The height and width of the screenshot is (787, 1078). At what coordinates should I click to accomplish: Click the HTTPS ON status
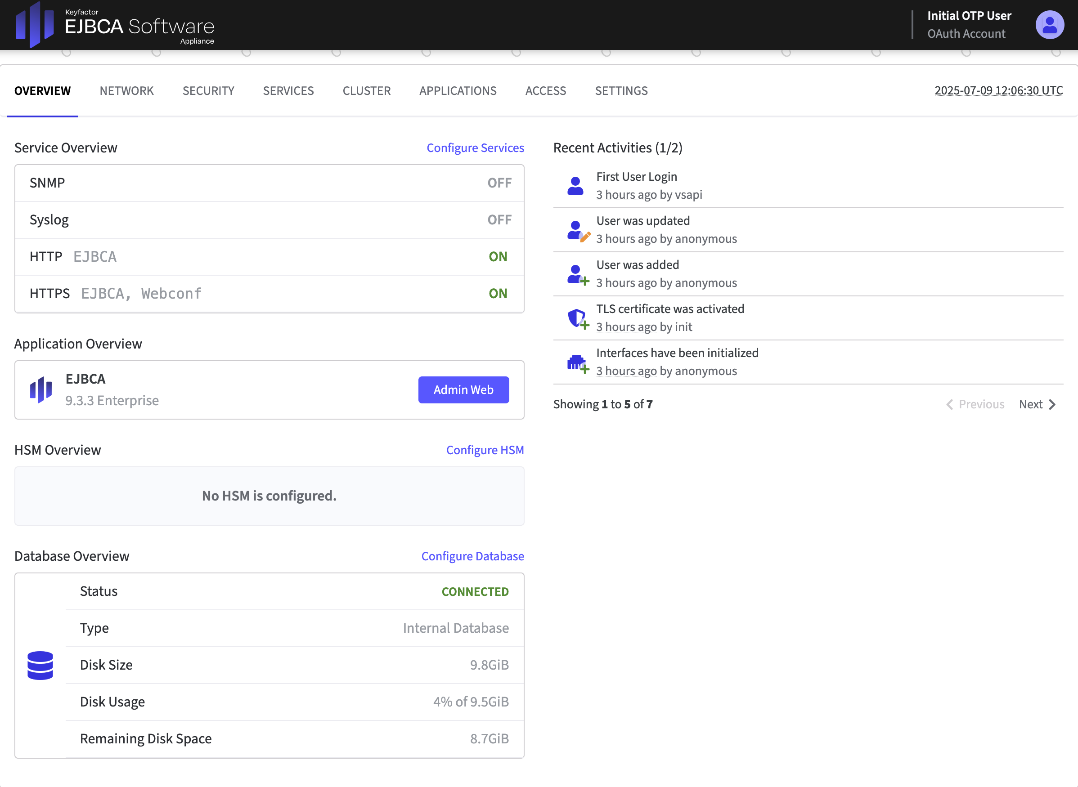click(x=498, y=294)
